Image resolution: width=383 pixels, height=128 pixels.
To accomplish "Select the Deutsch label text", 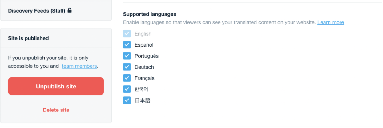I will (x=144, y=67).
